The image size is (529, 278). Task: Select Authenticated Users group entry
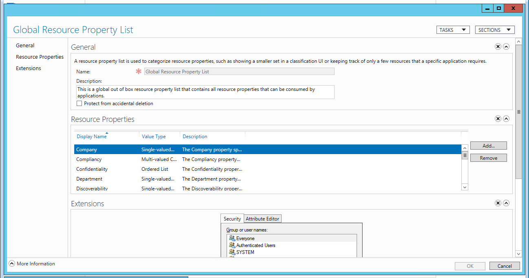click(x=256, y=245)
